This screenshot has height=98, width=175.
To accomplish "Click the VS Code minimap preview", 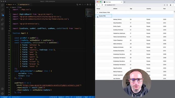I will [x=90, y=13].
